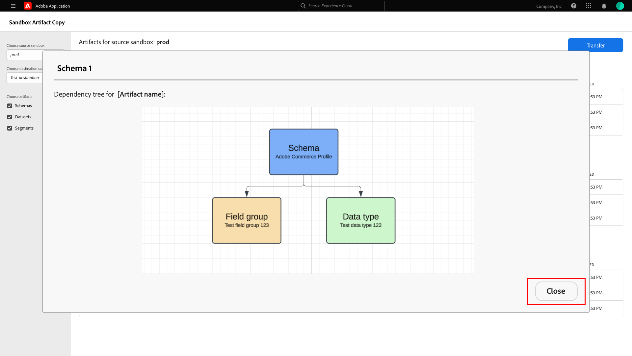Click the Adobe Application title
Viewport: 632px width, 356px height.
tap(53, 6)
